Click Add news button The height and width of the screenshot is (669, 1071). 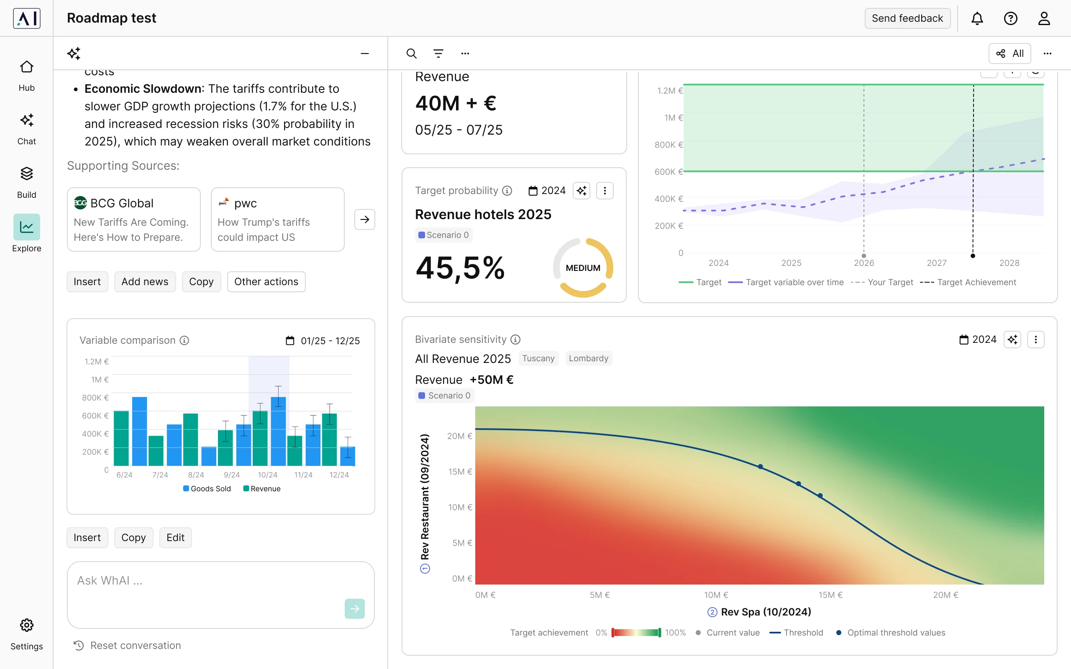tap(145, 282)
